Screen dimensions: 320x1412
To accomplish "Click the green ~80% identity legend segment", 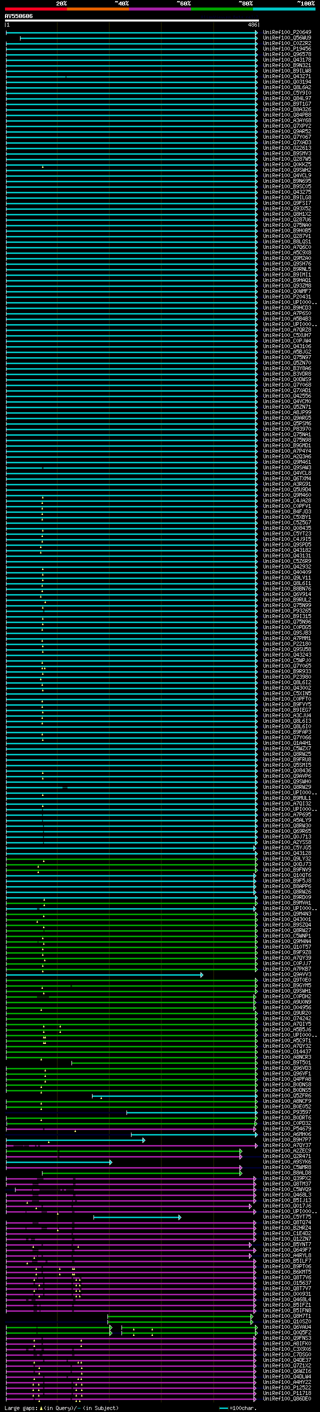I will click(x=222, y=9).
